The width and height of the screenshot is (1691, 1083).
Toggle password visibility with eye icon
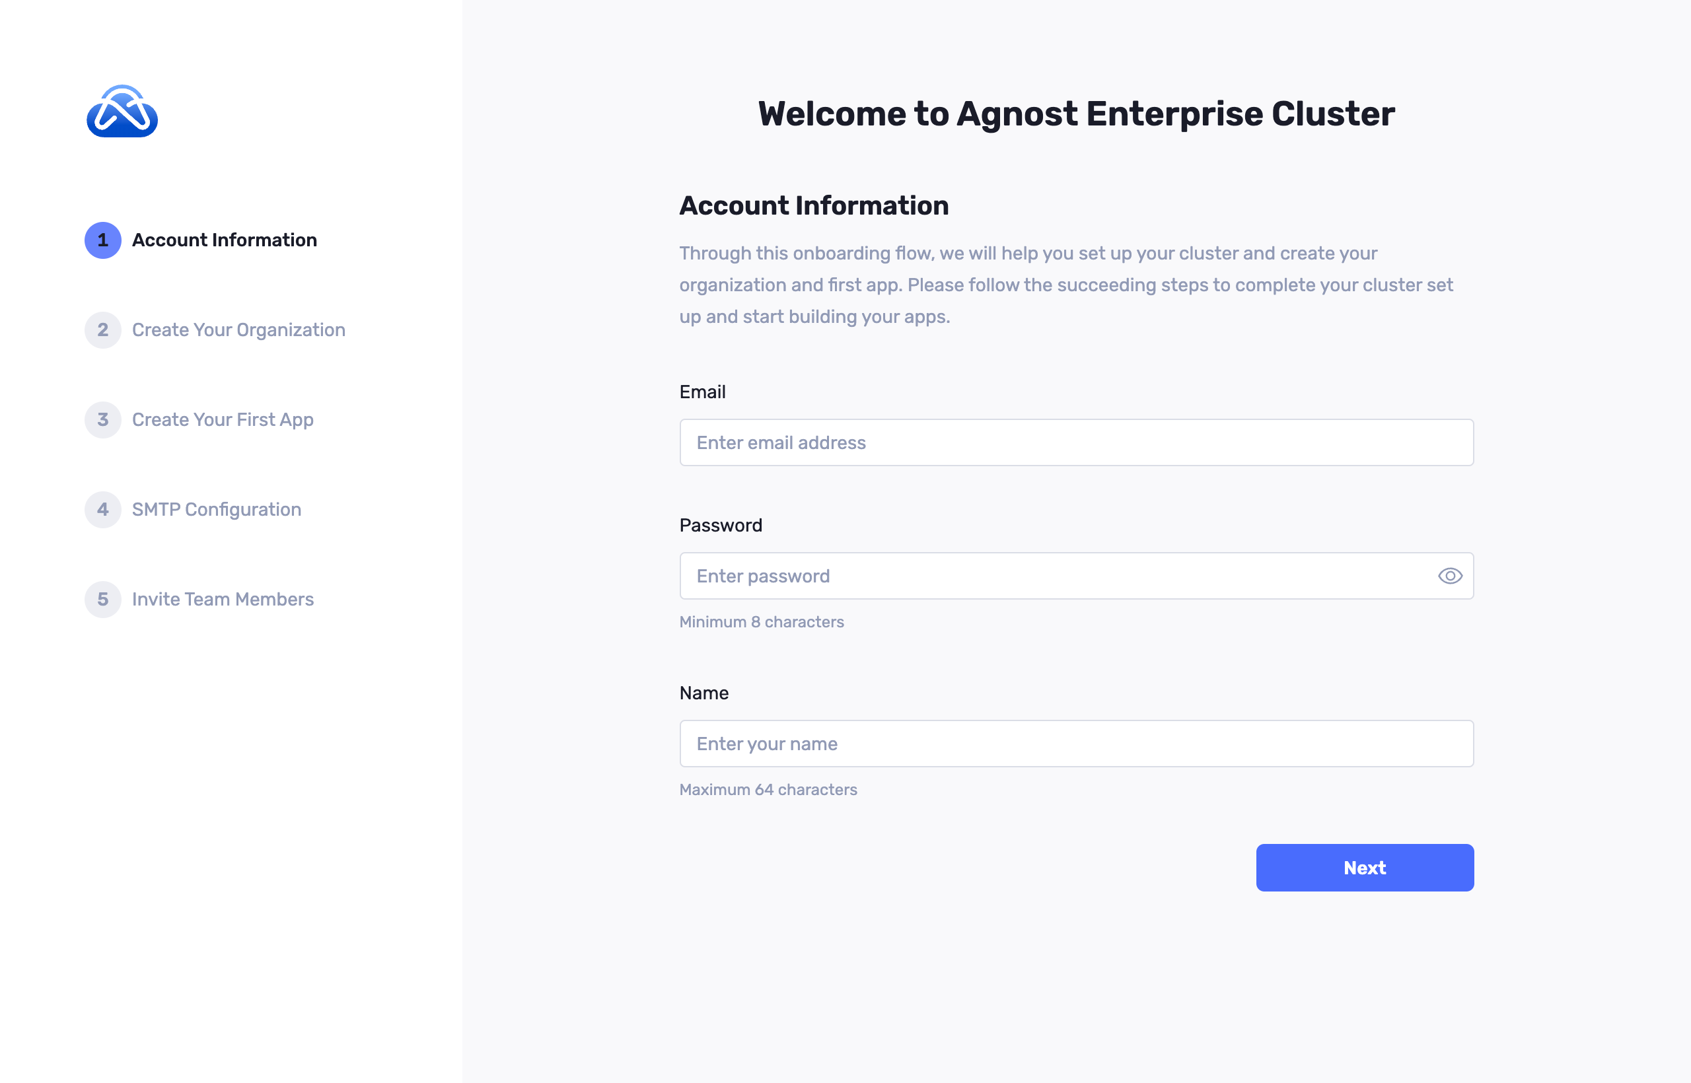(x=1450, y=576)
